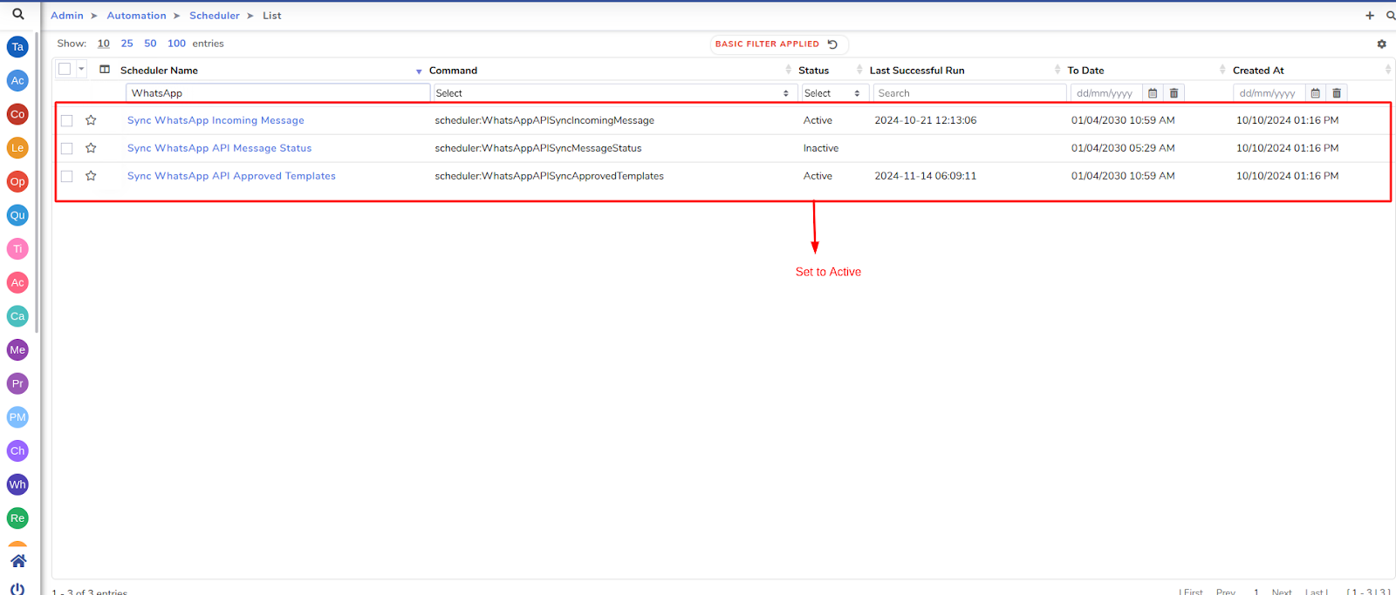
Task: Open the 'Co' sidebar module
Action: (x=17, y=114)
